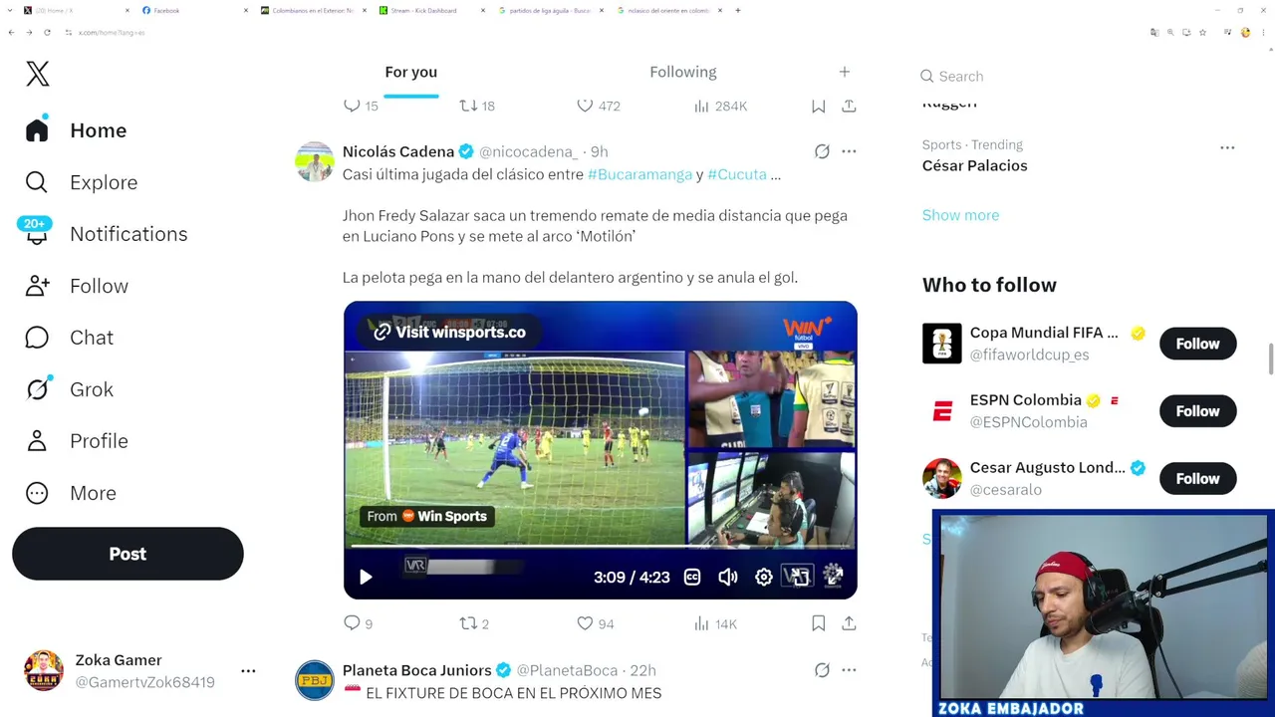Like Nicolás Cadena's post
The height and width of the screenshot is (717, 1275).
click(596, 623)
